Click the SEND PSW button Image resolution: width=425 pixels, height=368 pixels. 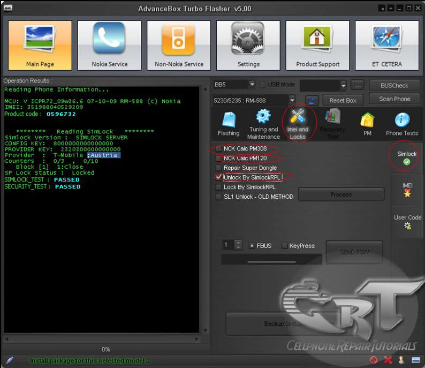354,252
